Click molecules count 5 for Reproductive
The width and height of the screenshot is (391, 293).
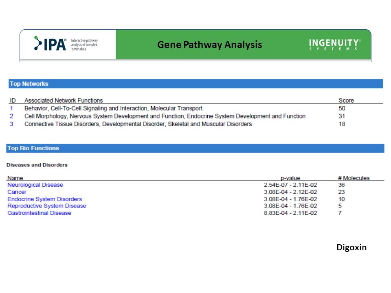340,206
